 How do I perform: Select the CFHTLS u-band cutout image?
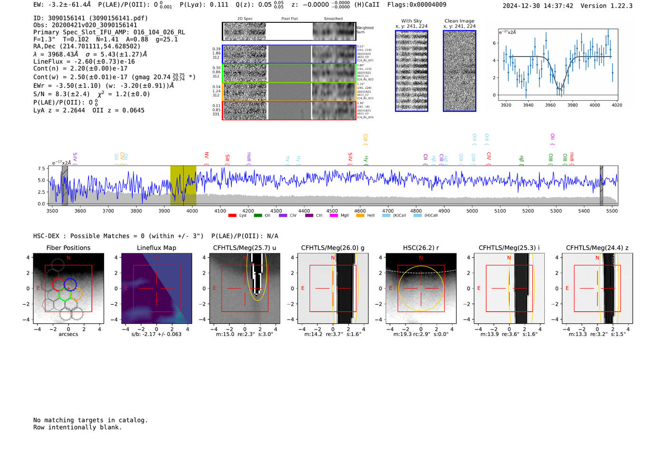(245, 289)
